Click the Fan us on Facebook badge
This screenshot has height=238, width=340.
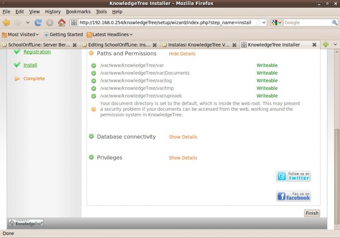point(293,196)
